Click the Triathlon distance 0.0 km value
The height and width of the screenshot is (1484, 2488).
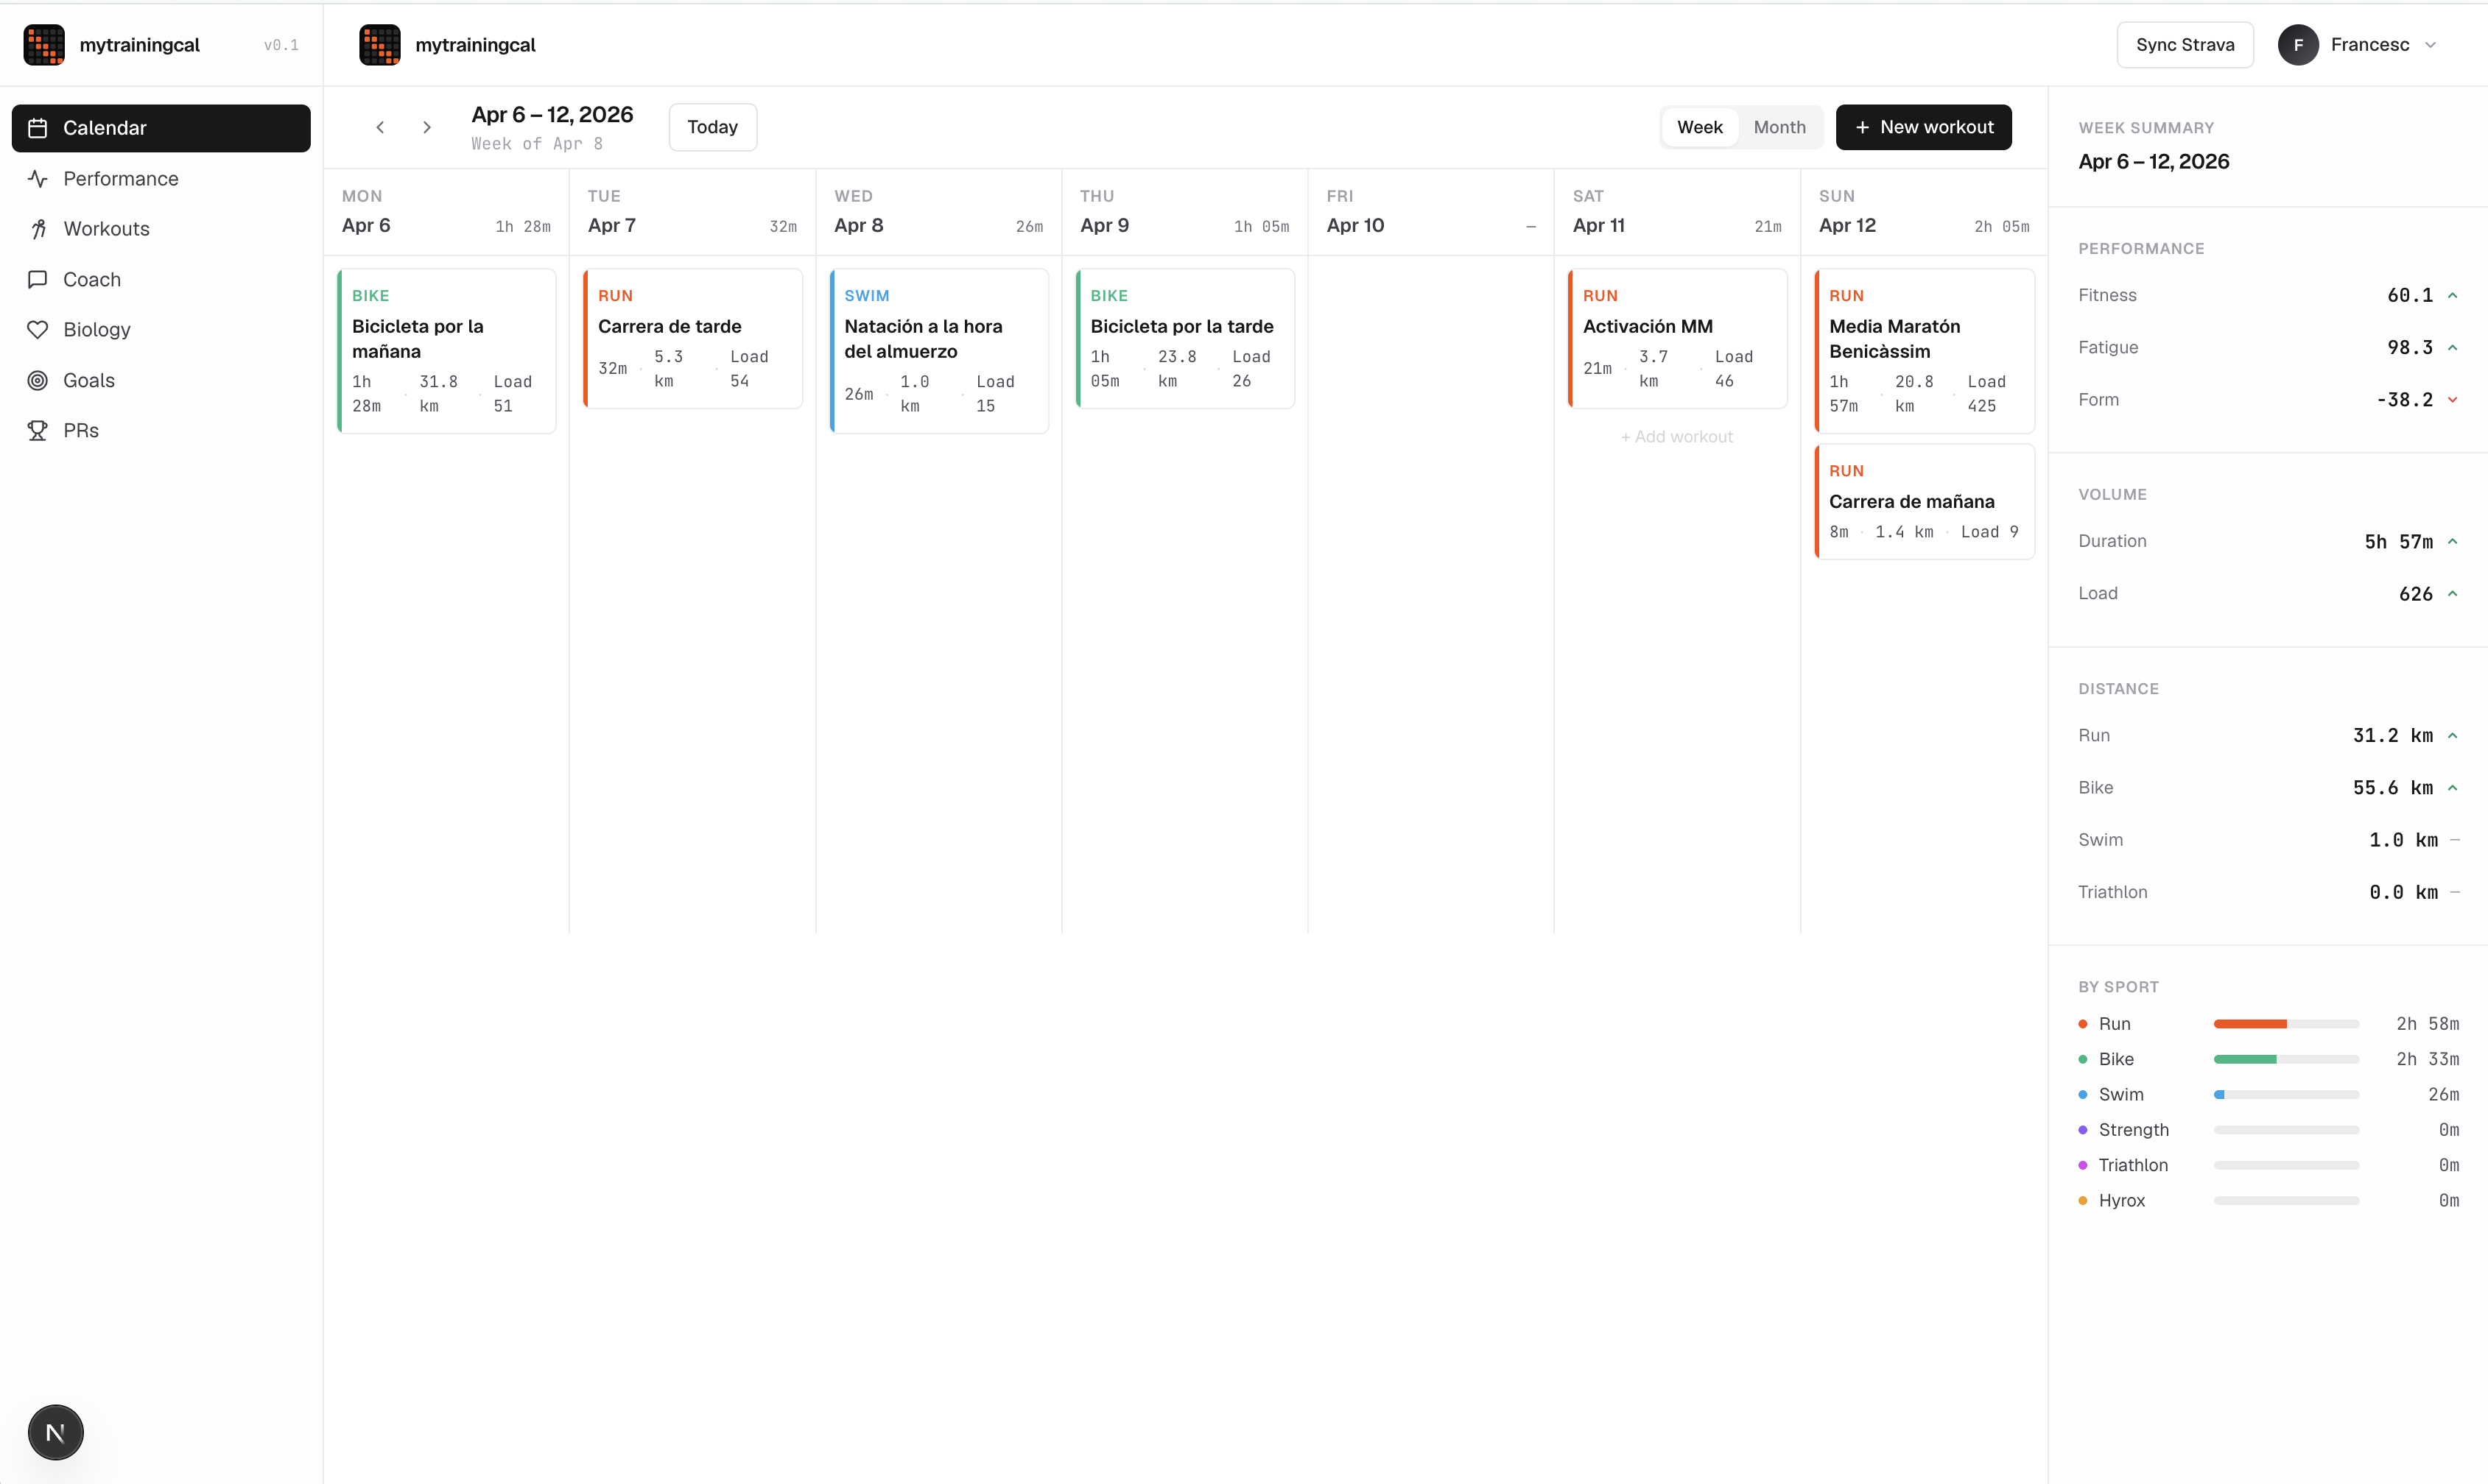click(x=2404, y=892)
